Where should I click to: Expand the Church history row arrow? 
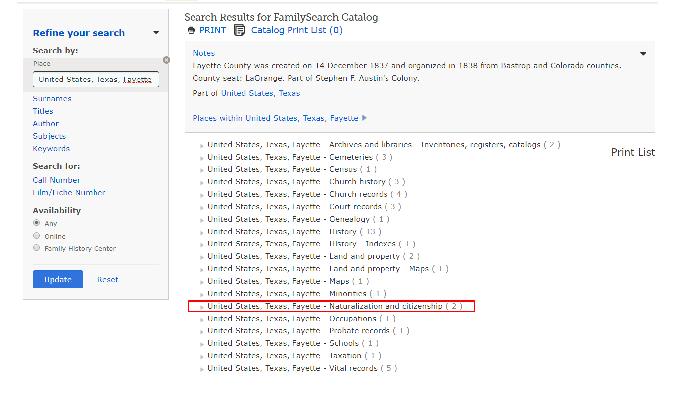coord(202,183)
